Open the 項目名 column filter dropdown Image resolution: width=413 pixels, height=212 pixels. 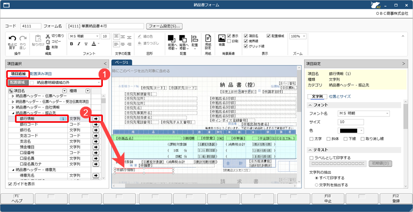64,91
